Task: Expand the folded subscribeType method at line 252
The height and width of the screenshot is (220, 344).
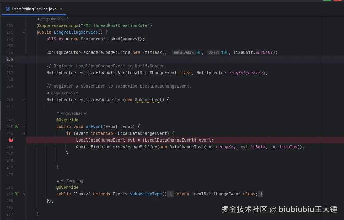Action: (x=24, y=194)
